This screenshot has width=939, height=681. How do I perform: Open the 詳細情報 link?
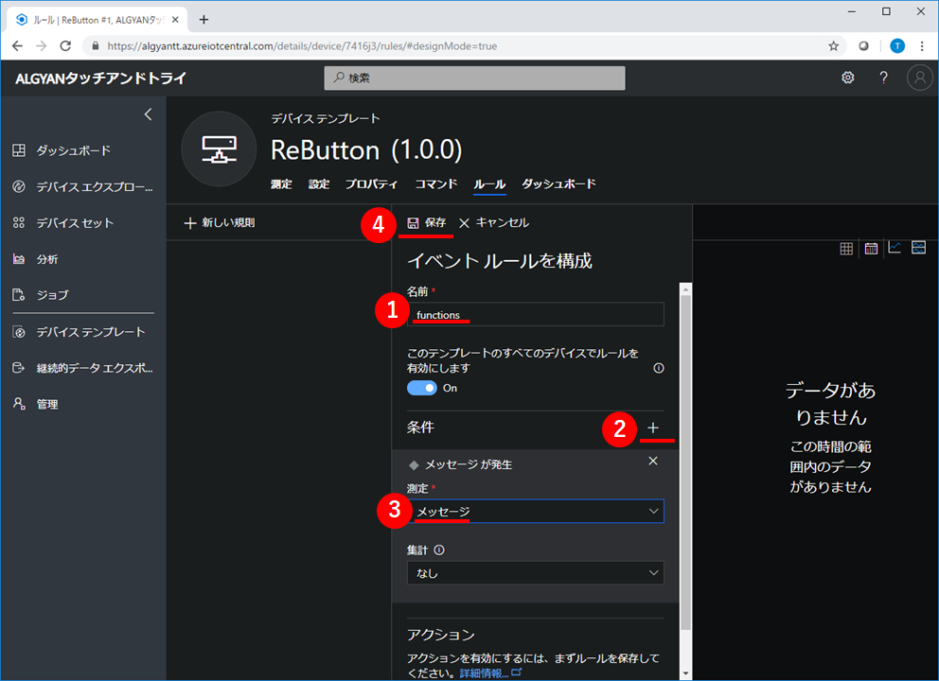tap(490, 673)
